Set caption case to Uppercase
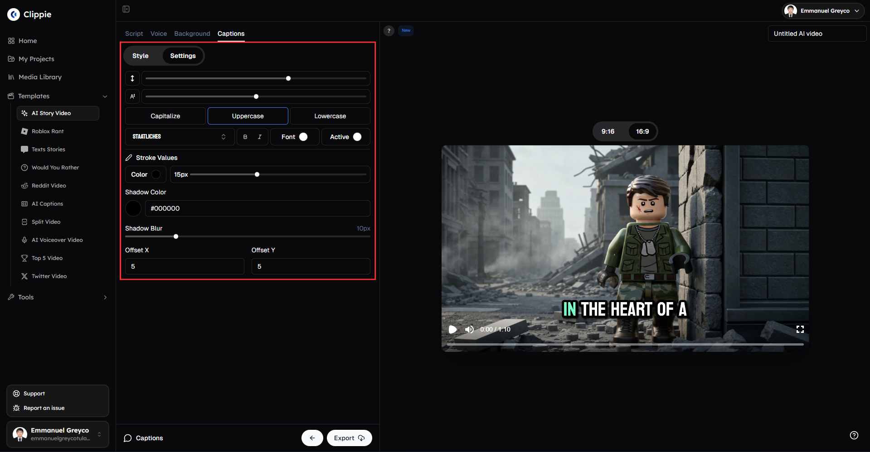Image resolution: width=870 pixels, height=452 pixels. point(248,116)
